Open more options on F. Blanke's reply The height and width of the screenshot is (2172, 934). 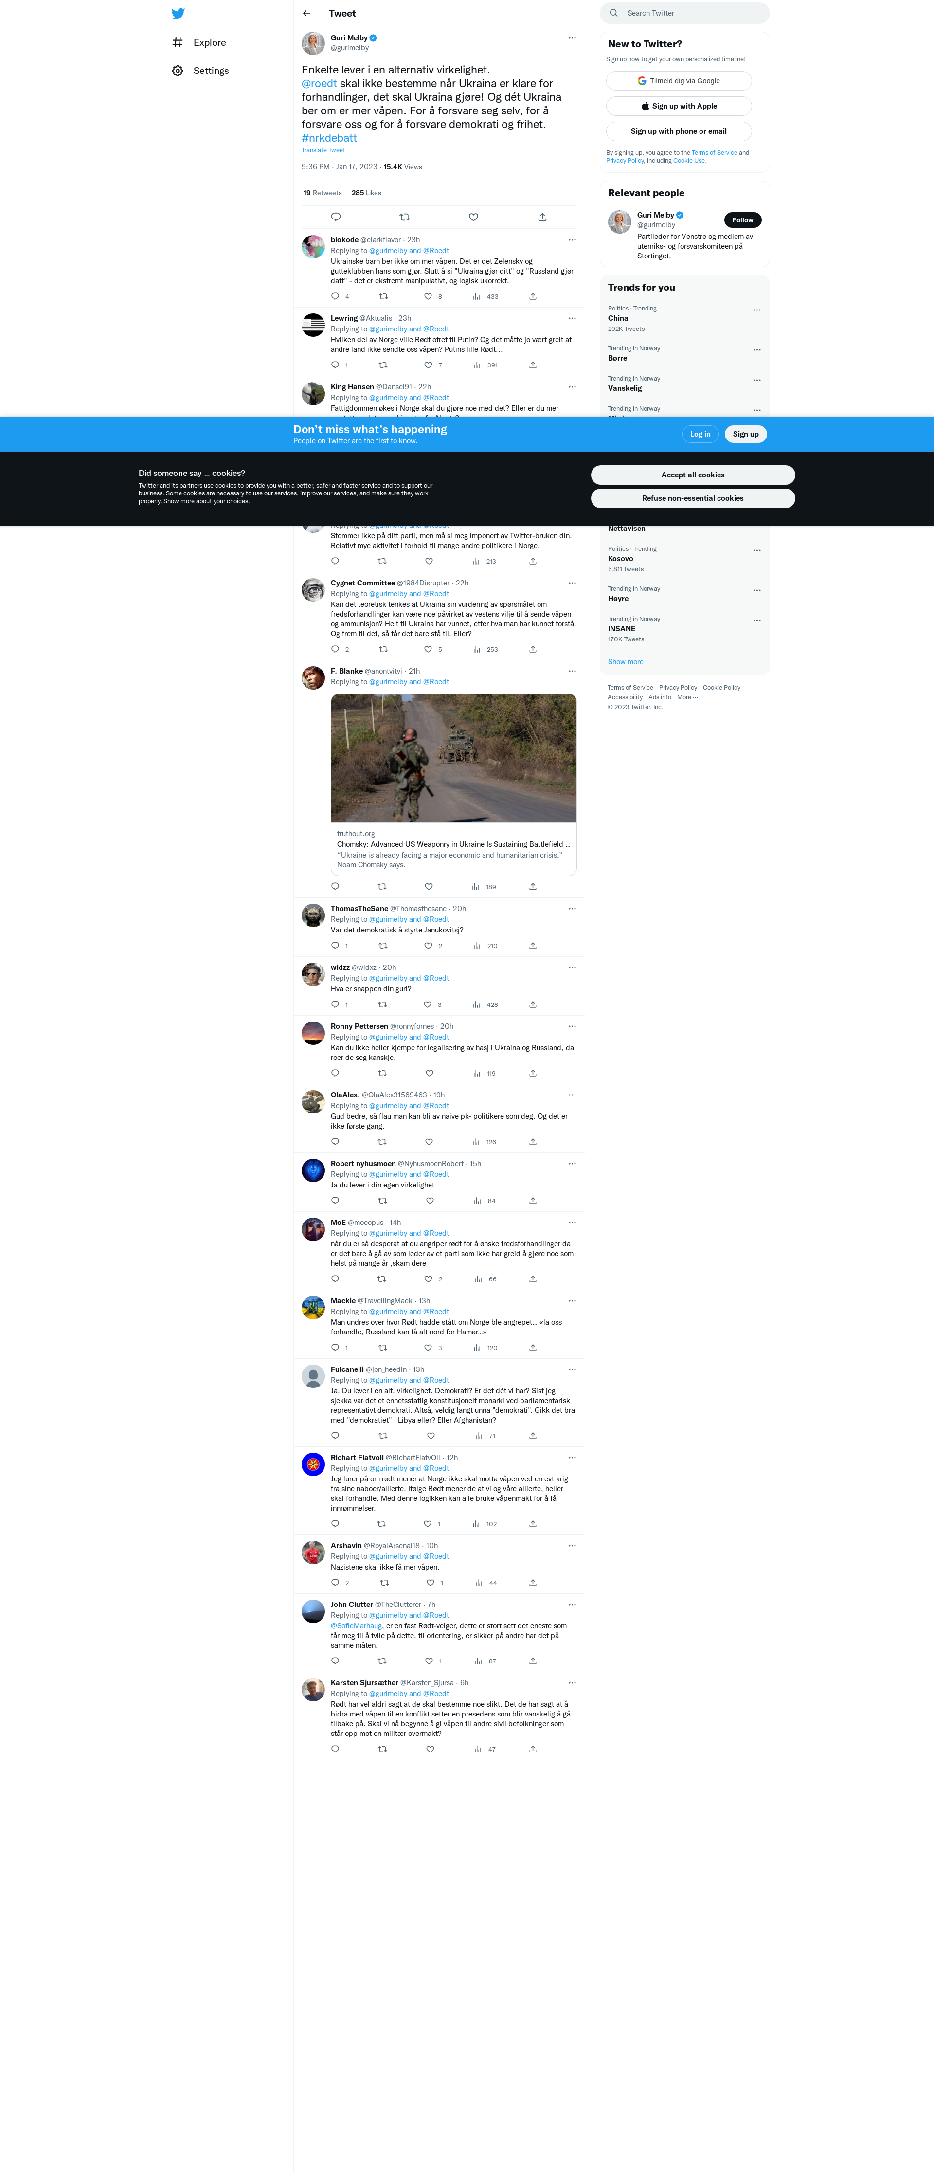pos(573,671)
